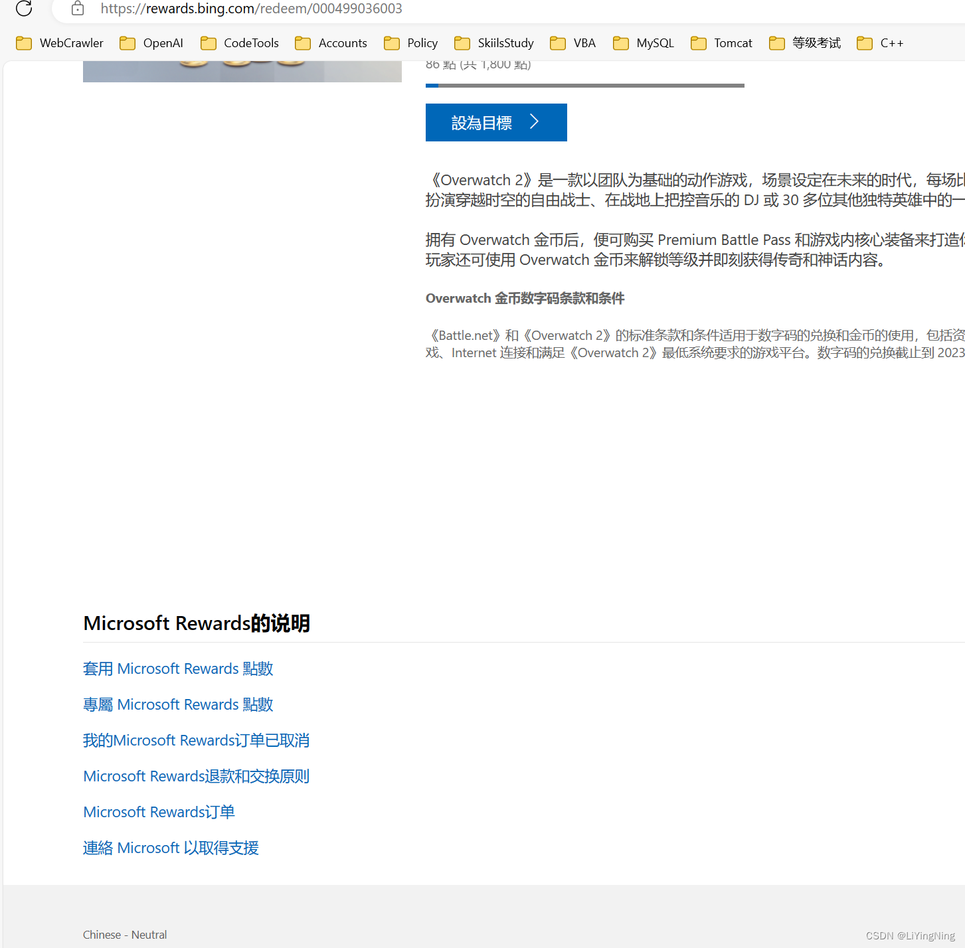Image resolution: width=965 pixels, height=948 pixels.
Task: Click the Overwatch 金币数字码条款和条件 heading
Action: pyautogui.click(x=525, y=298)
